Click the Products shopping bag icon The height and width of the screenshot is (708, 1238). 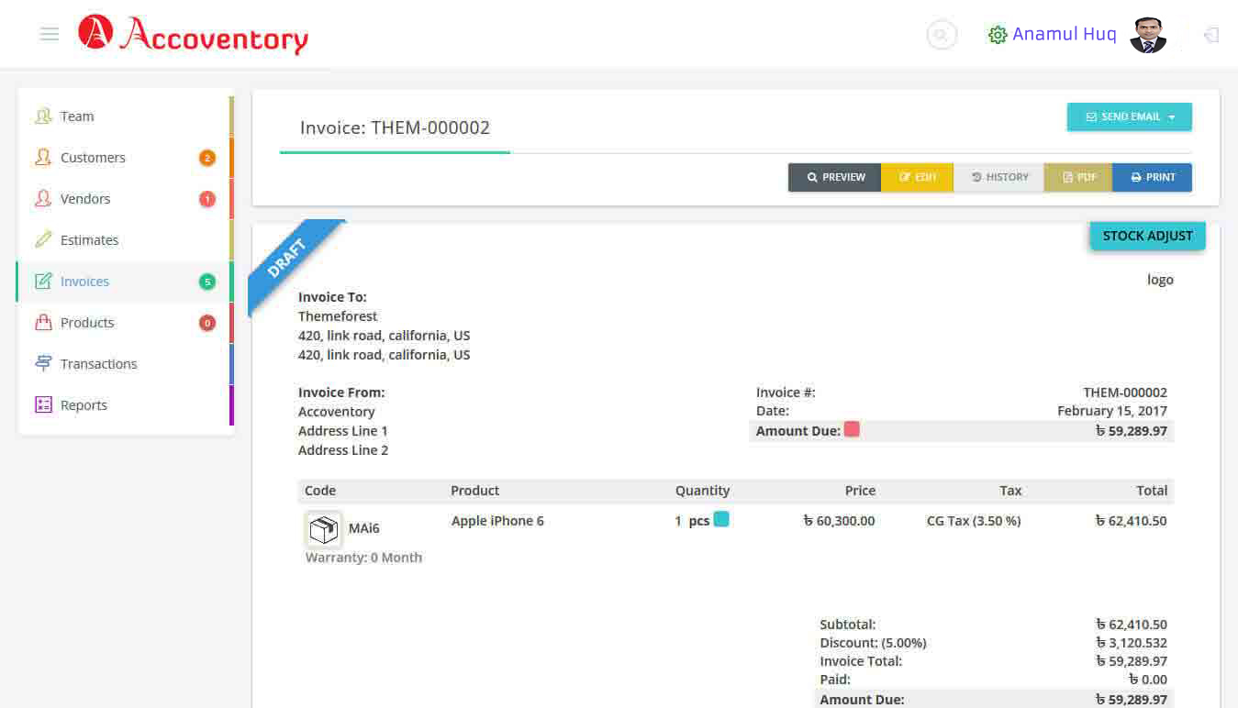tap(43, 322)
